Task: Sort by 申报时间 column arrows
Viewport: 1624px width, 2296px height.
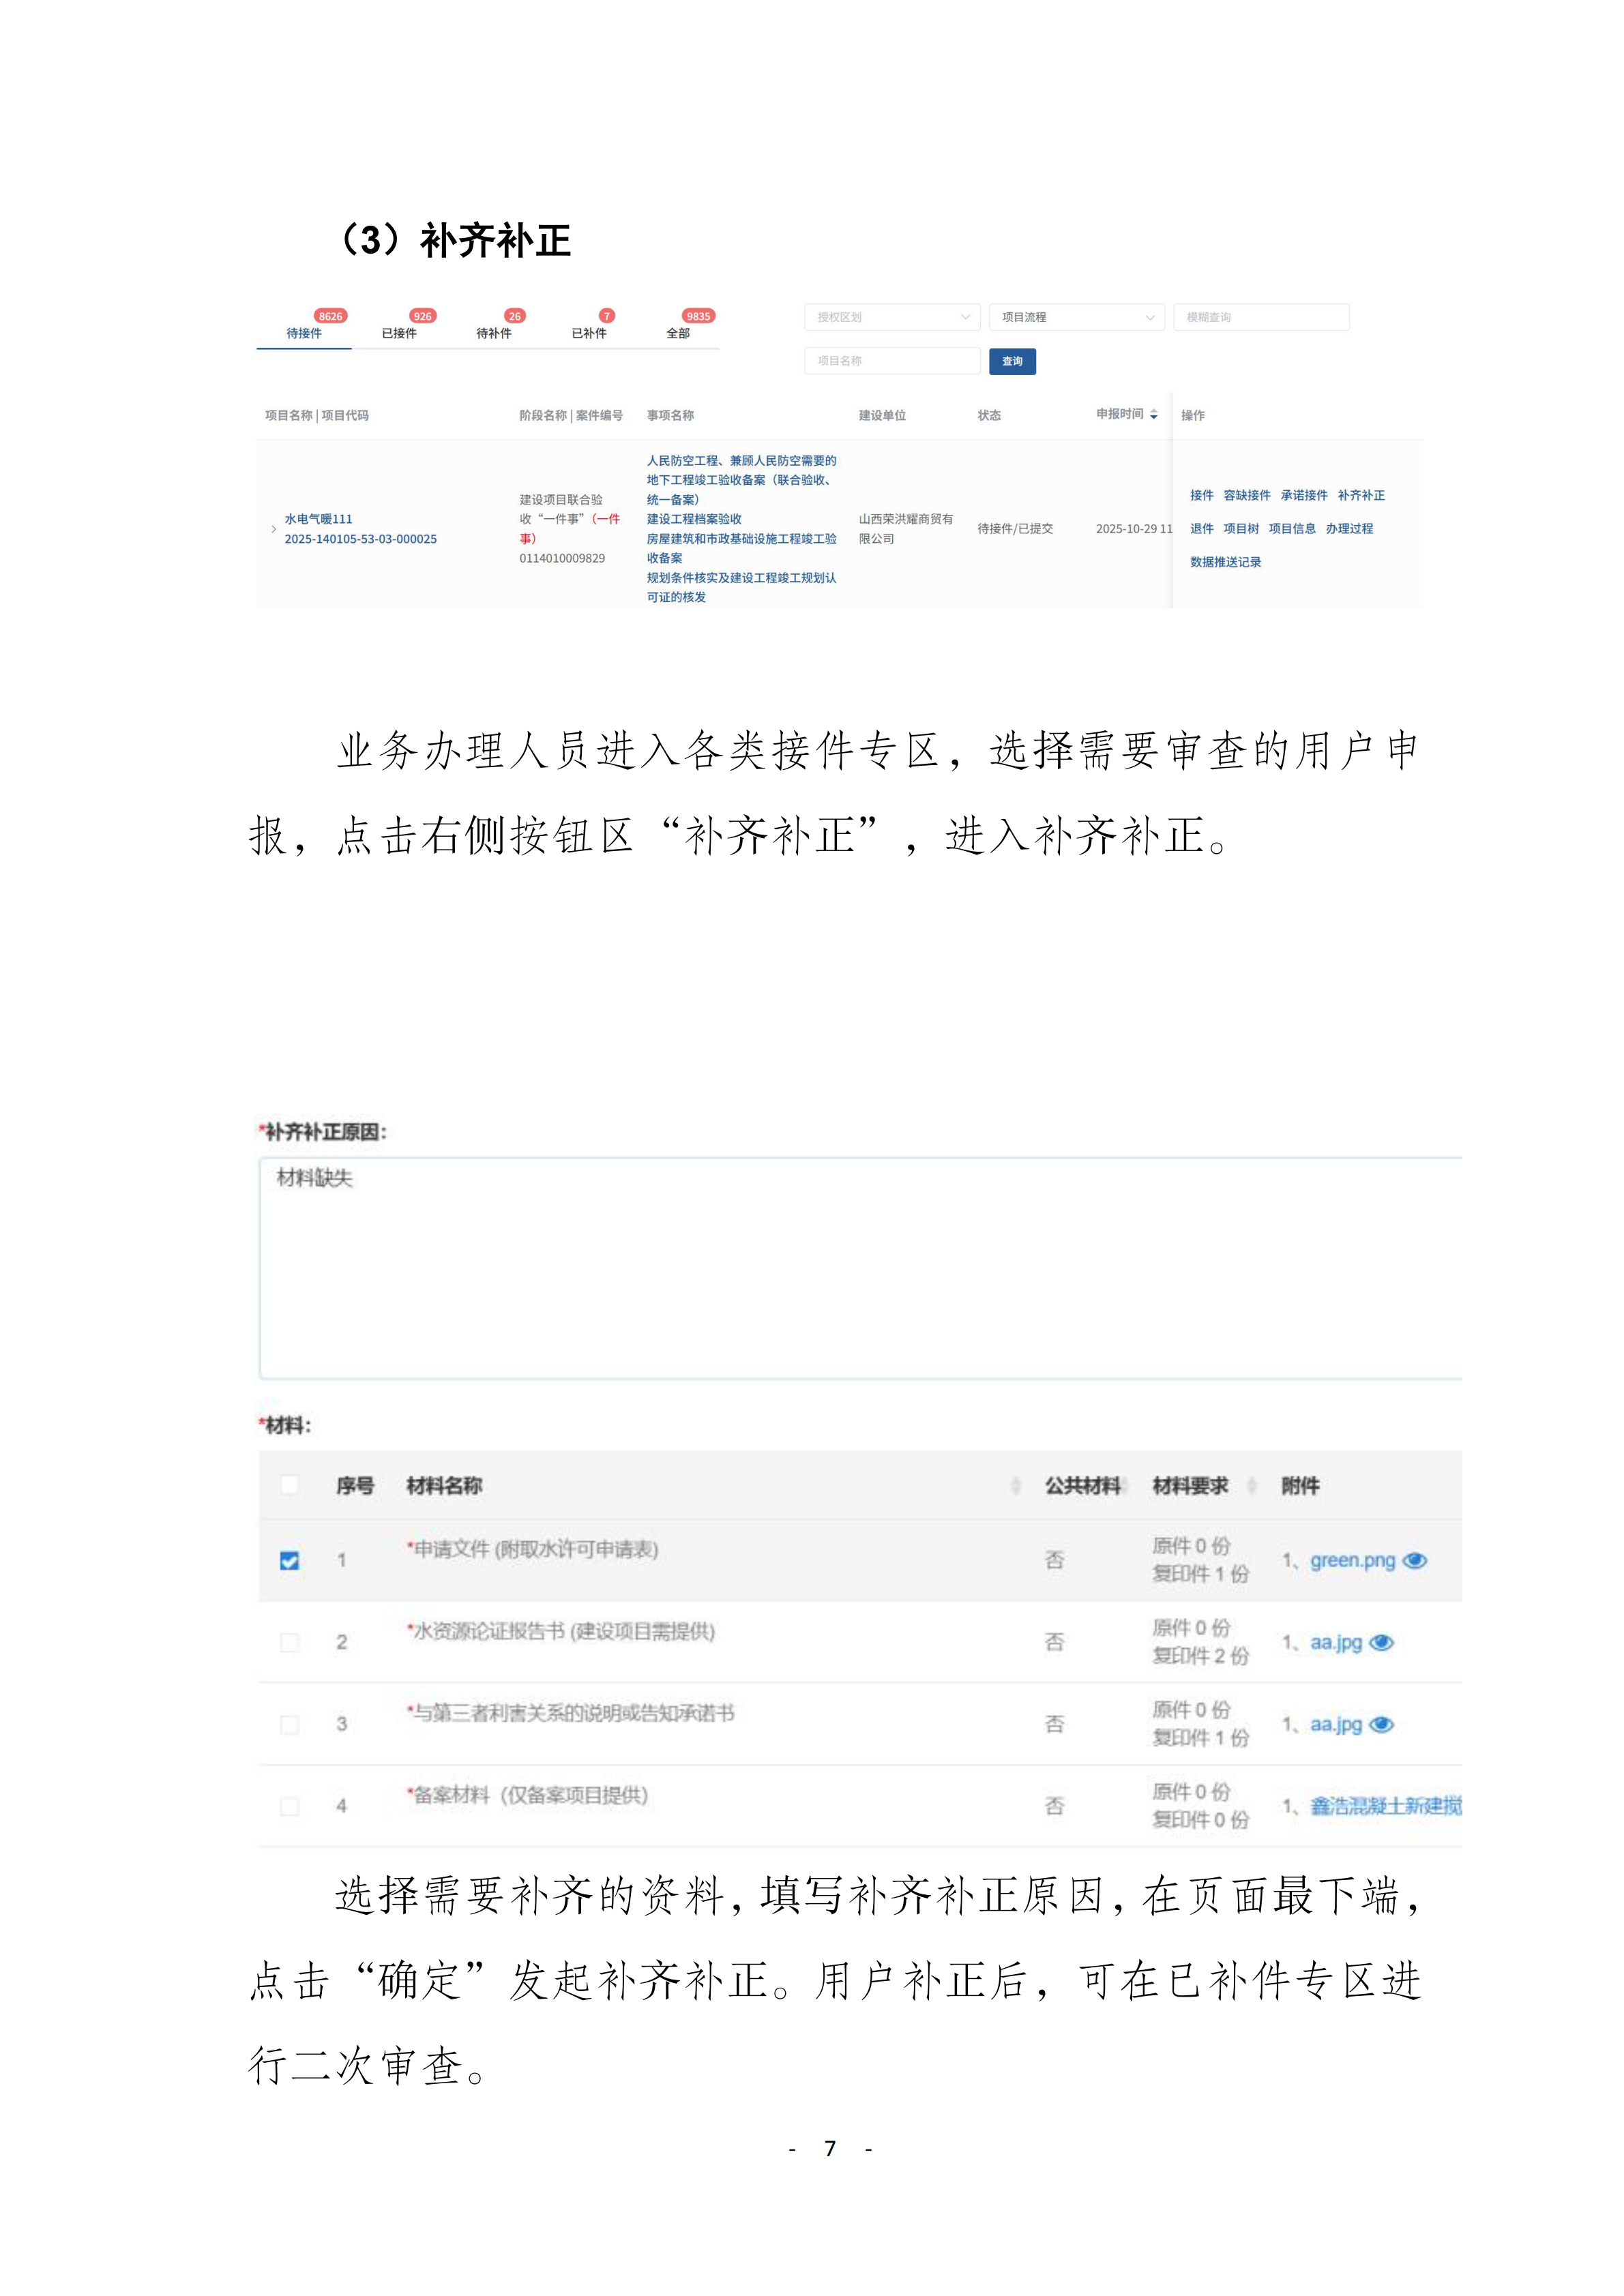Action: [1153, 414]
